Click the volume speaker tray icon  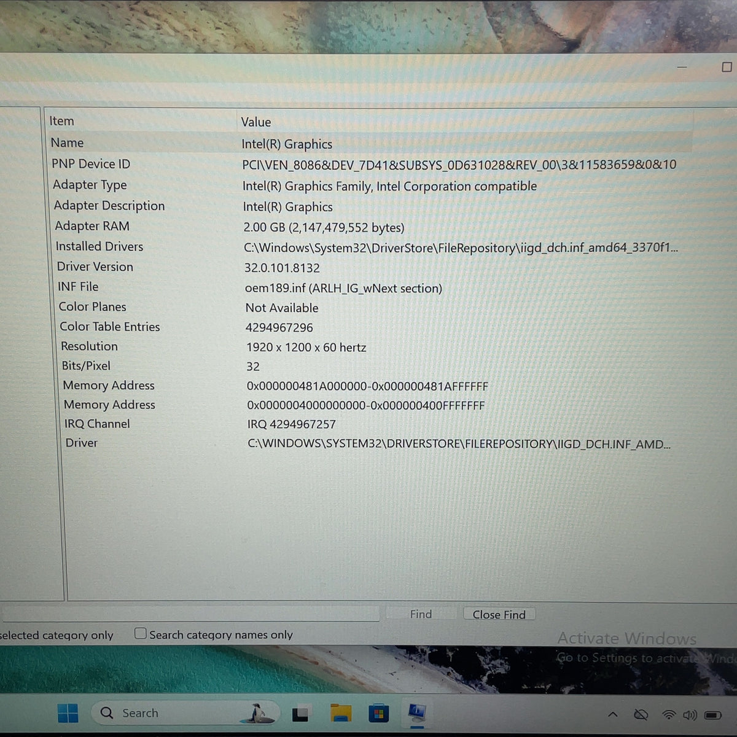click(690, 715)
